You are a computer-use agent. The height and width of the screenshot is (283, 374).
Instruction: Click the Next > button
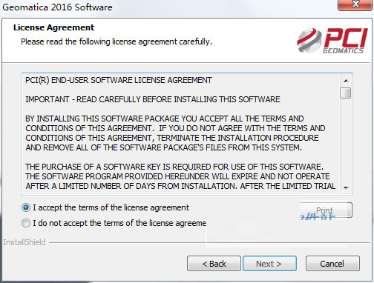point(269,264)
